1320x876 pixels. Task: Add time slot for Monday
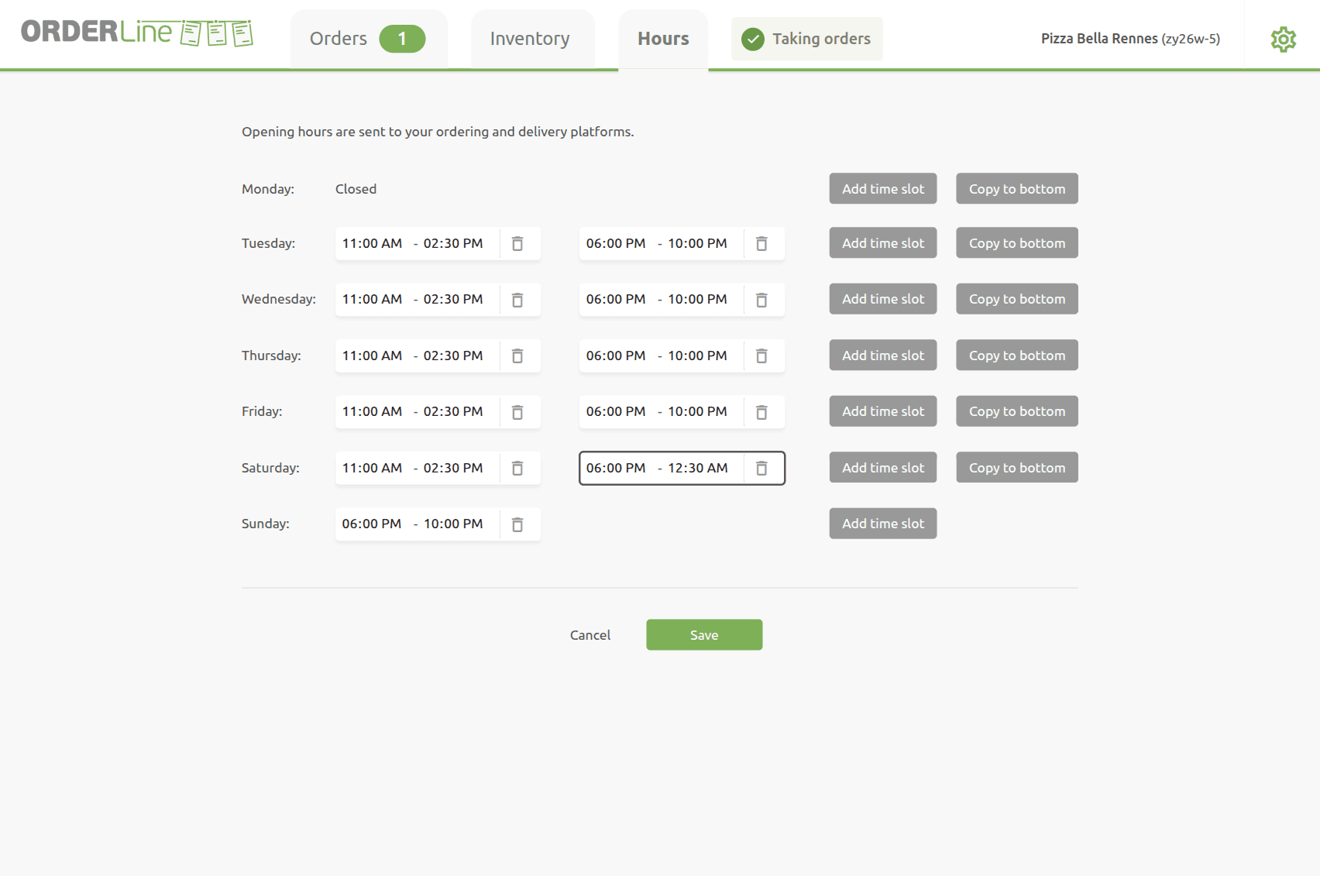click(883, 188)
